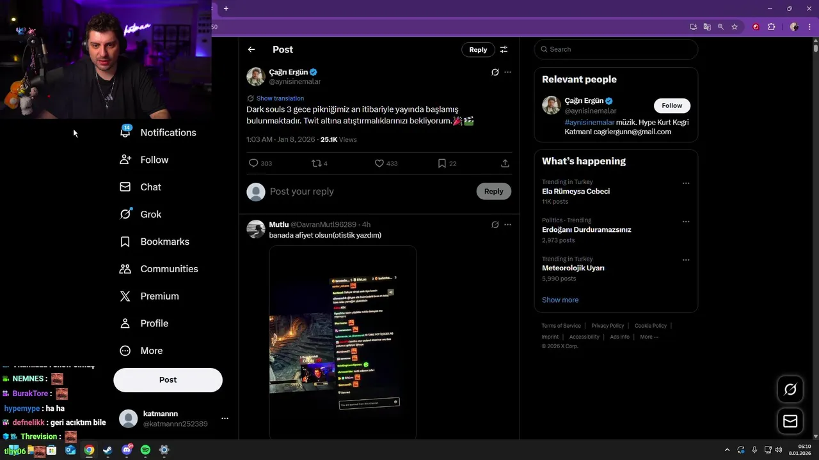The width and height of the screenshot is (819, 460).
Task: Open Mutlu's reply image thumbnail
Action: (343, 342)
